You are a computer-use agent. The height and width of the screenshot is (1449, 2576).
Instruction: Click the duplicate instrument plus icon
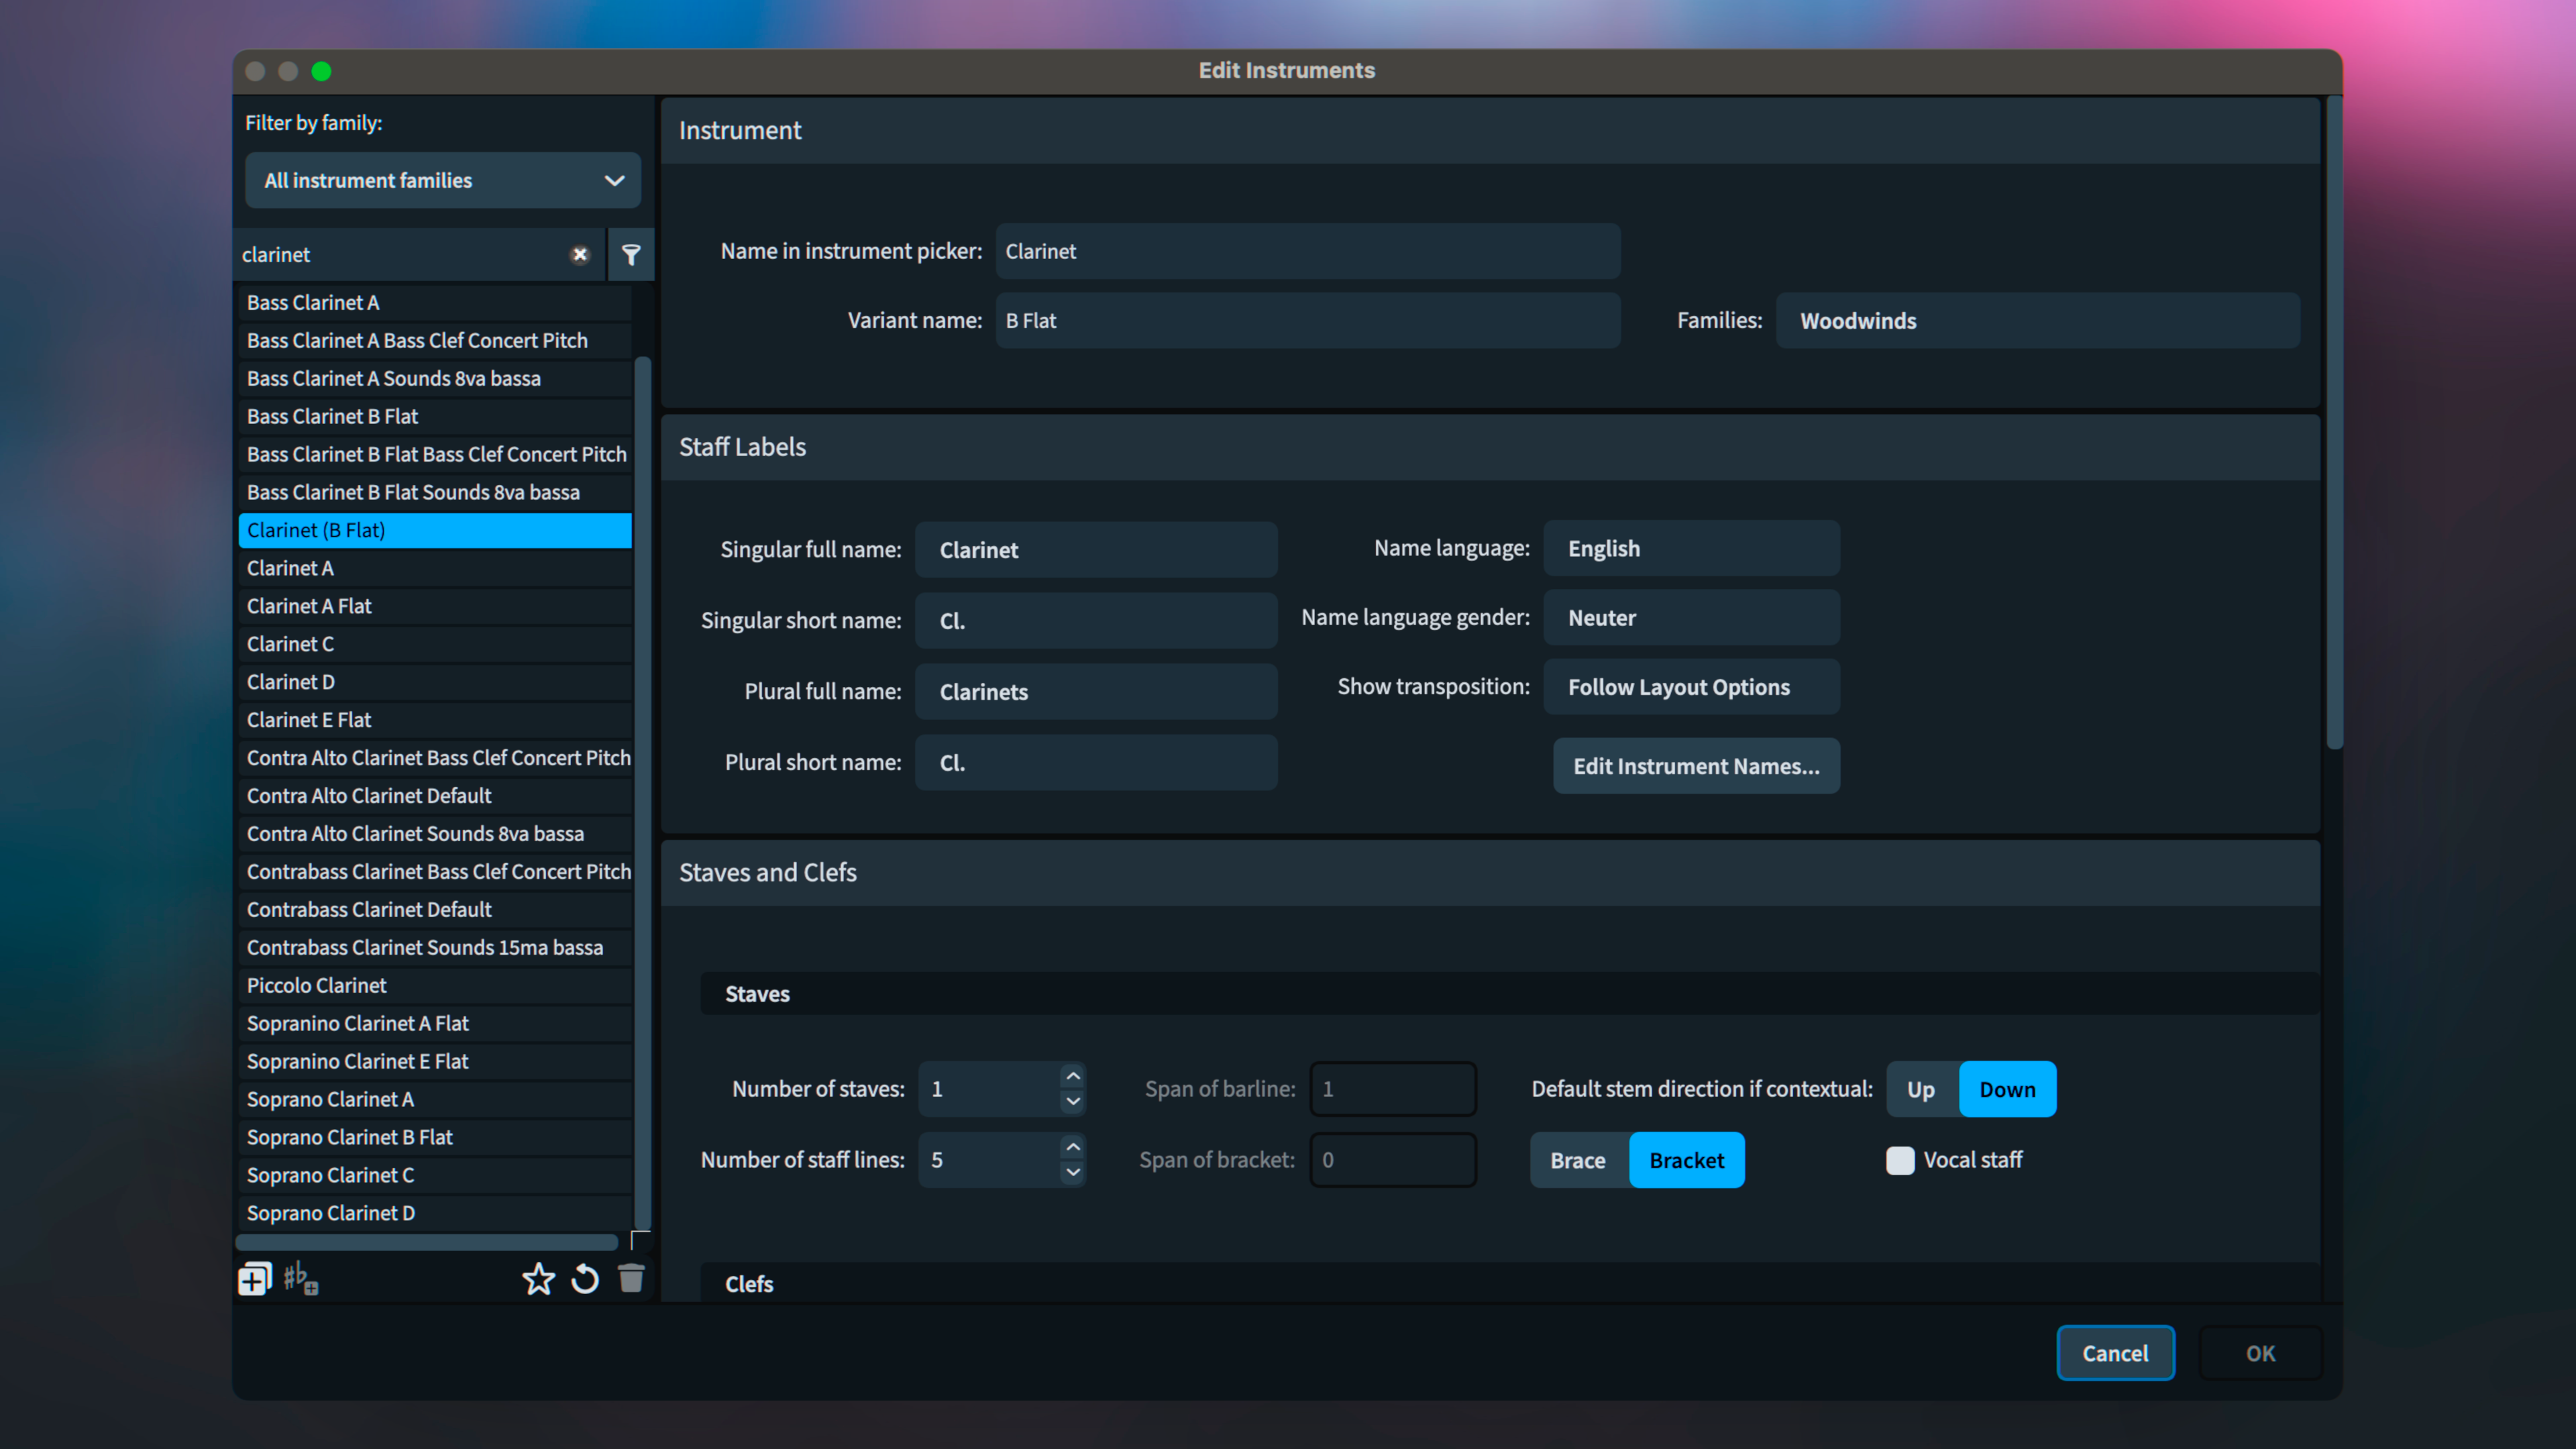254,1279
